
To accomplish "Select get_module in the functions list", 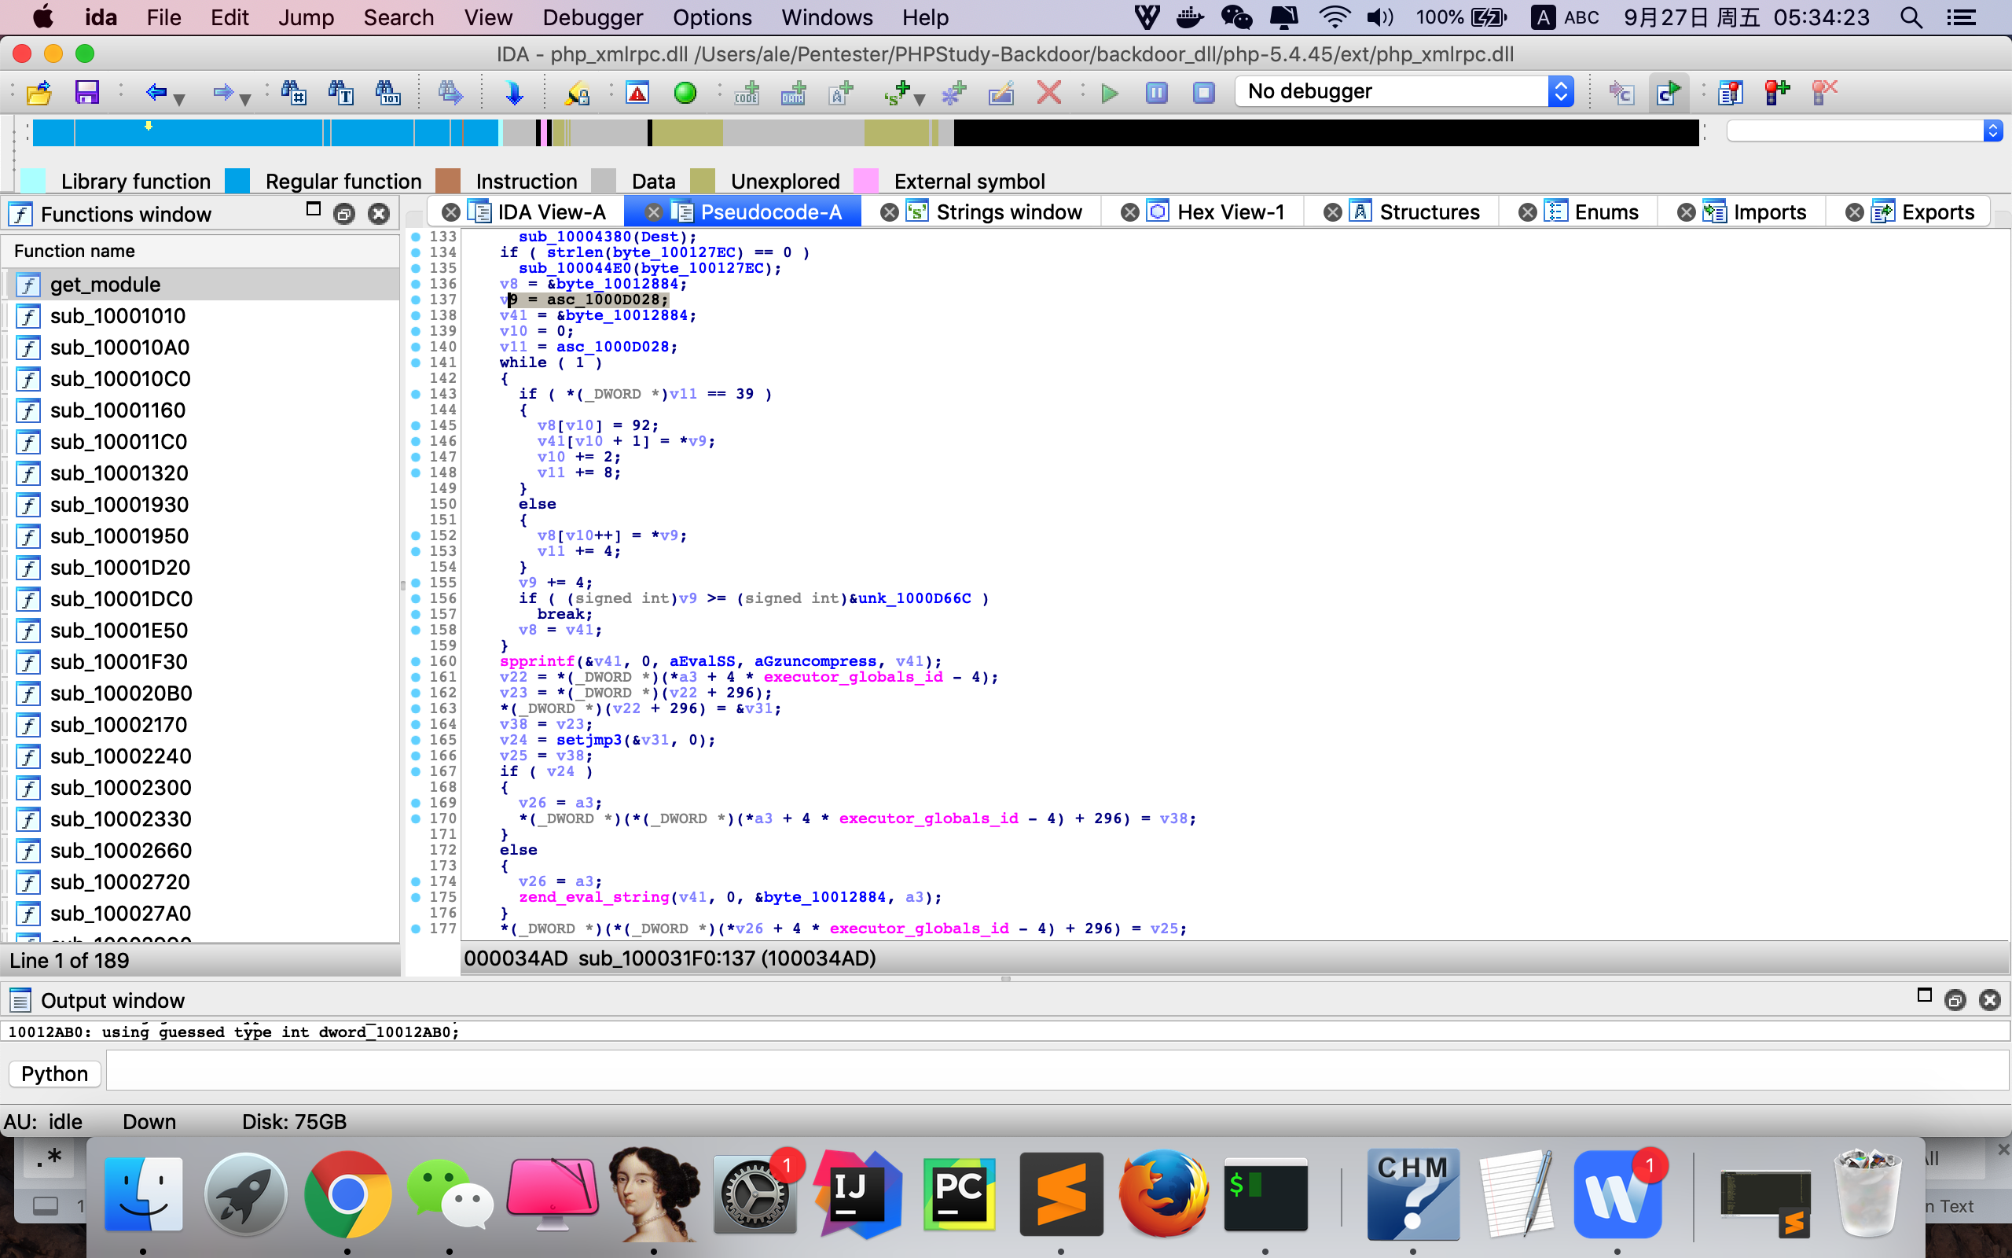I will point(200,285).
